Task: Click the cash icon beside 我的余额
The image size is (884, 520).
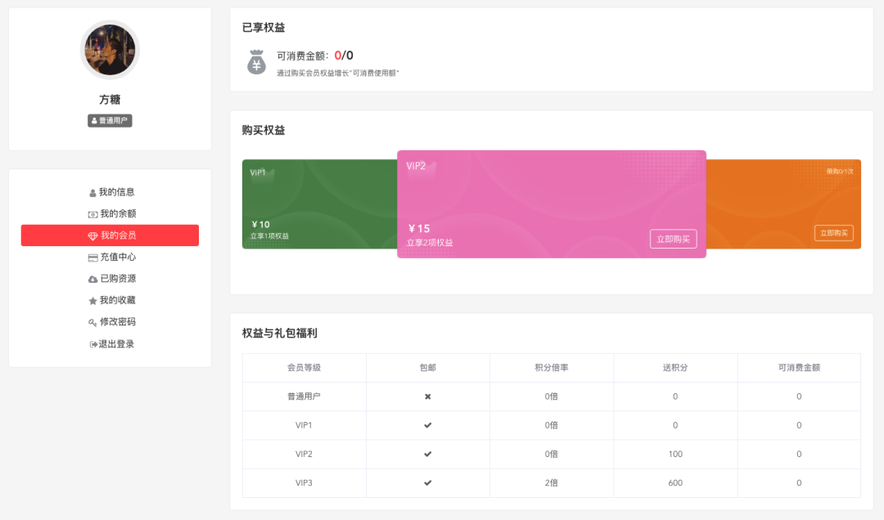Action: click(x=92, y=214)
